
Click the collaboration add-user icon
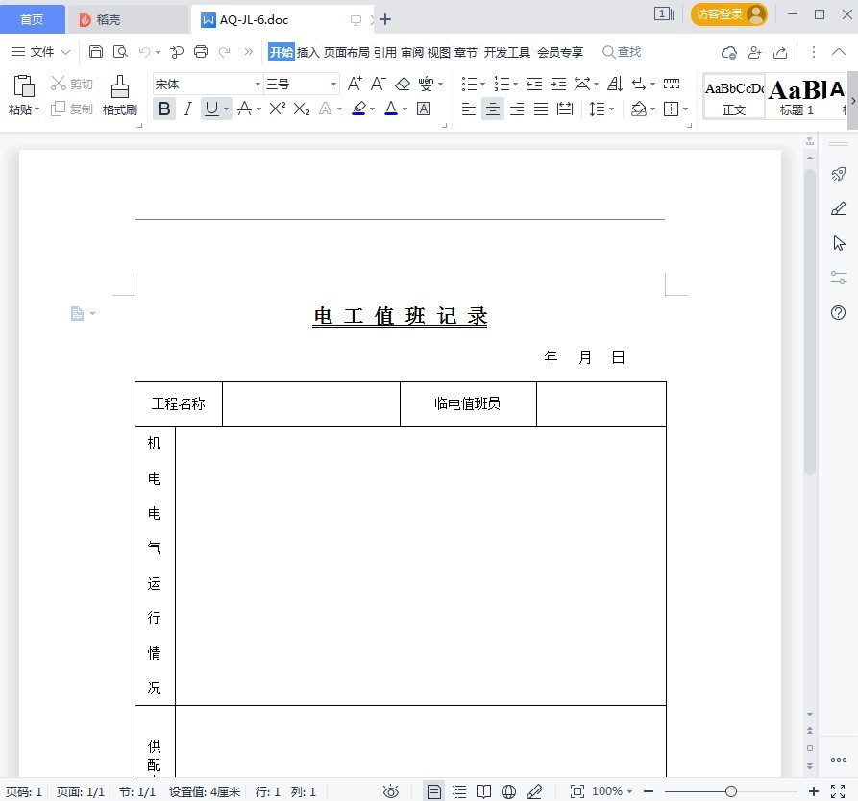[755, 52]
